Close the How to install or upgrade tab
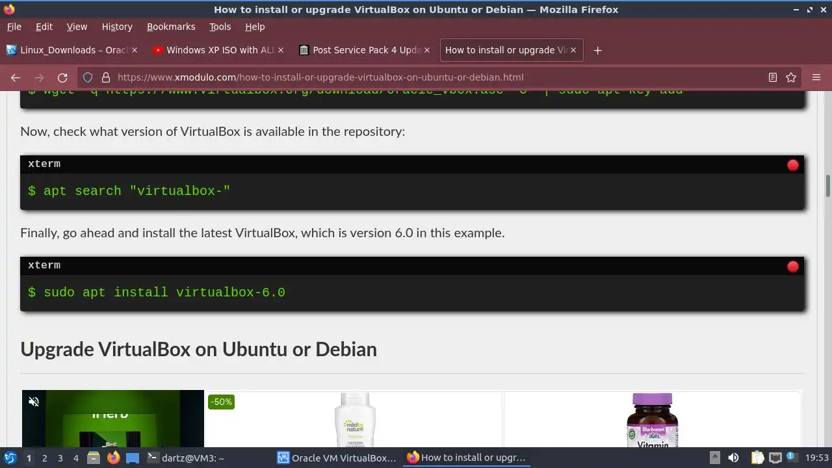Viewport: 832px width, 468px height. coord(573,50)
